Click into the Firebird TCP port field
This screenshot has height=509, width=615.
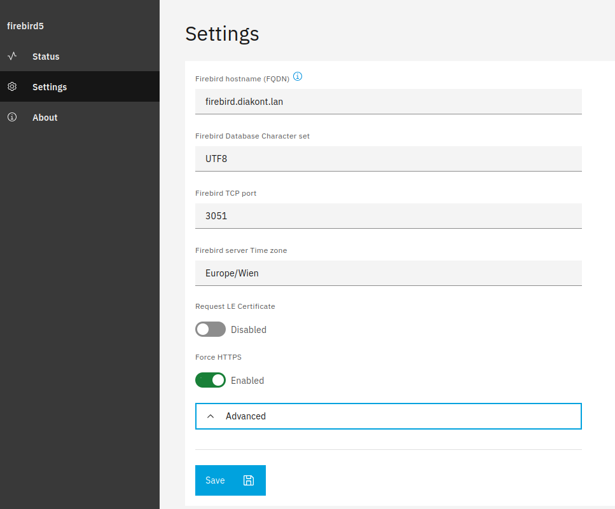pos(388,215)
